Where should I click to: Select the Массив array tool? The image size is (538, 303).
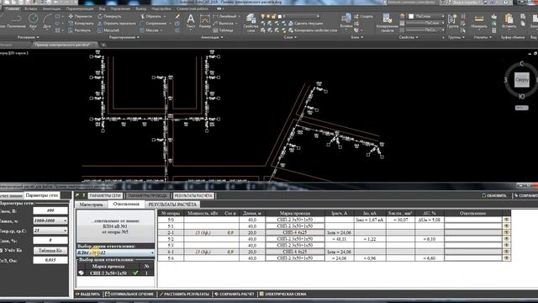[150, 30]
